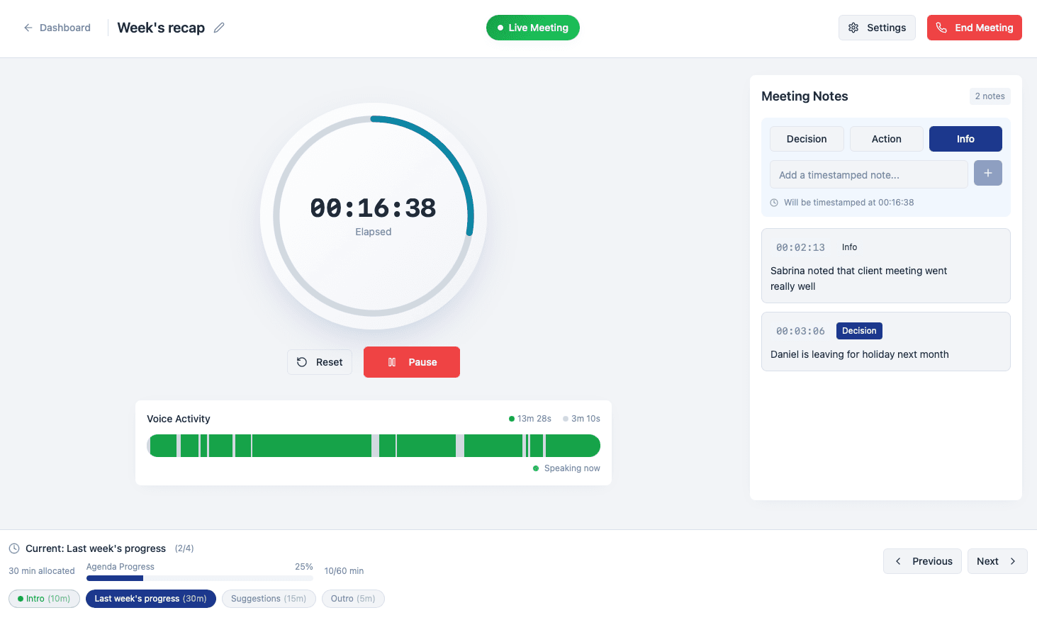The image size is (1037, 620).
Task: Click the phone icon inside End Meeting
Action: click(941, 27)
